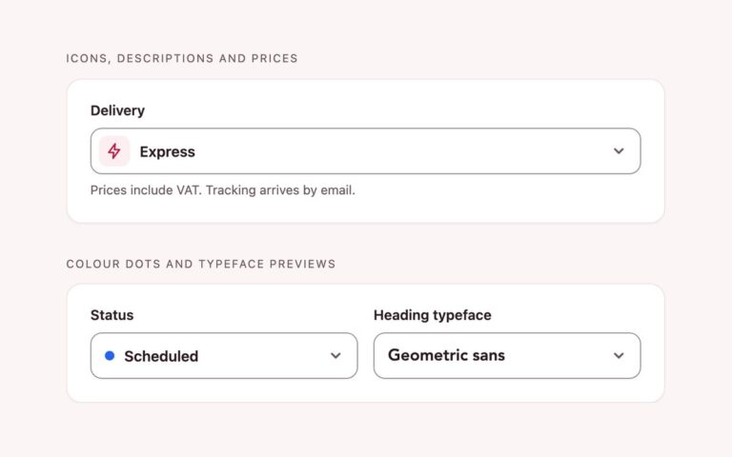Image resolution: width=732 pixels, height=457 pixels.
Task: Expand the Heading typeface dropdown chevron
Action: 619,356
